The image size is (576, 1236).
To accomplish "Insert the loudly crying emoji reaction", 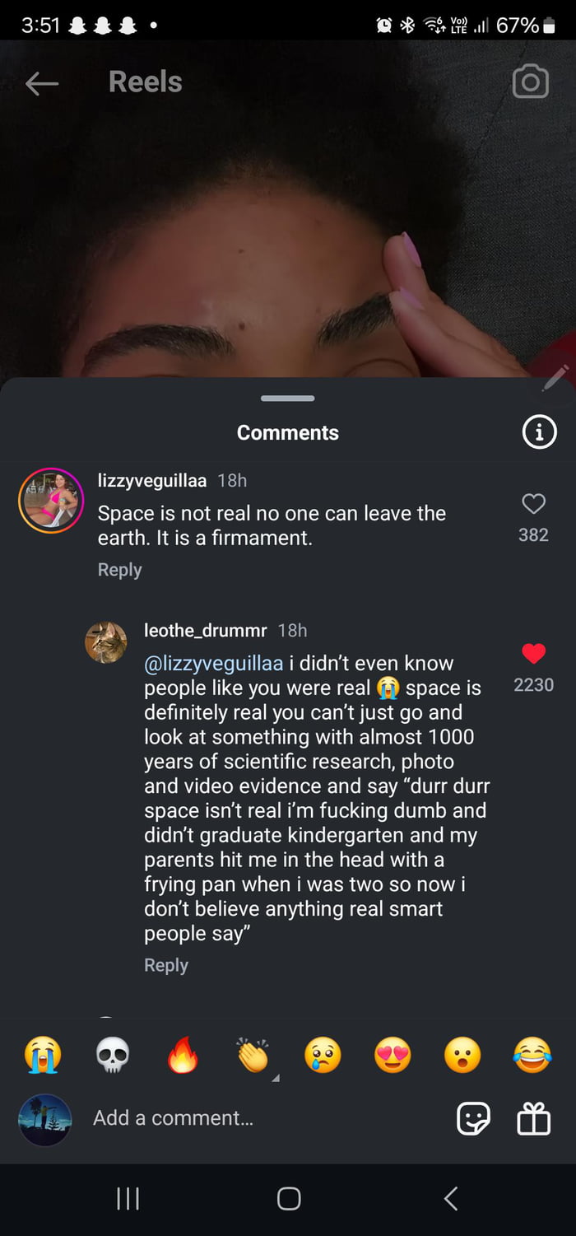I will (43, 1055).
